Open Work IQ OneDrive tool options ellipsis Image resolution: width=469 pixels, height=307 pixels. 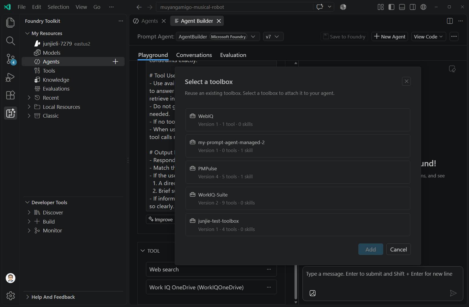pyautogui.click(x=269, y=287)
